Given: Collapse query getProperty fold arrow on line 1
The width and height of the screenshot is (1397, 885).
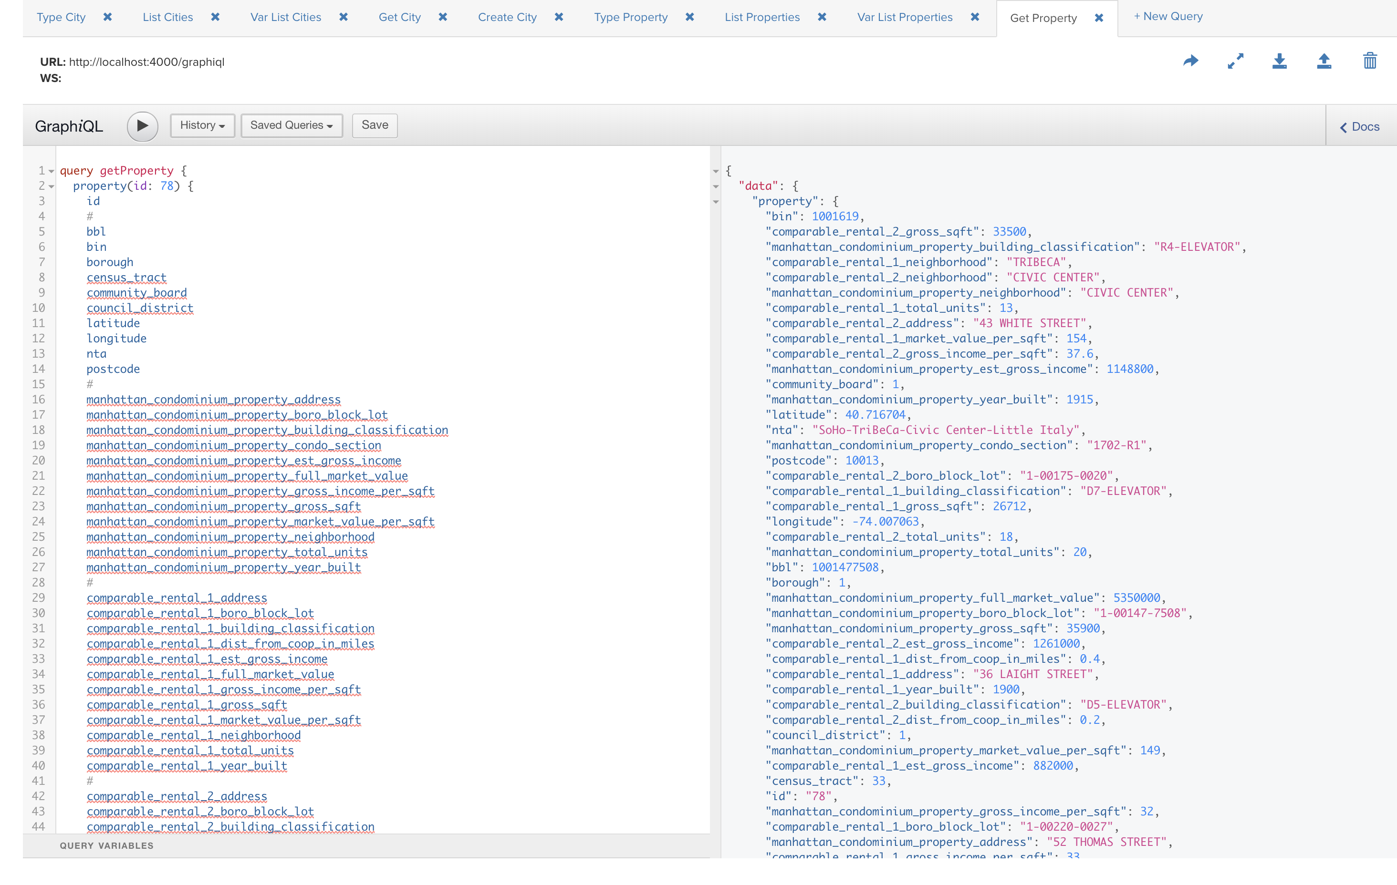Looking at the screenshot, I should pos(51,171).
